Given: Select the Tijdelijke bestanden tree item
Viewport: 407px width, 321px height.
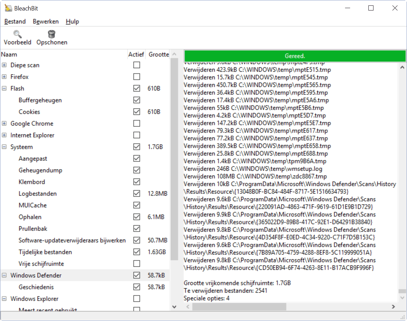Looking at the screenshot, I should [45, 252].
